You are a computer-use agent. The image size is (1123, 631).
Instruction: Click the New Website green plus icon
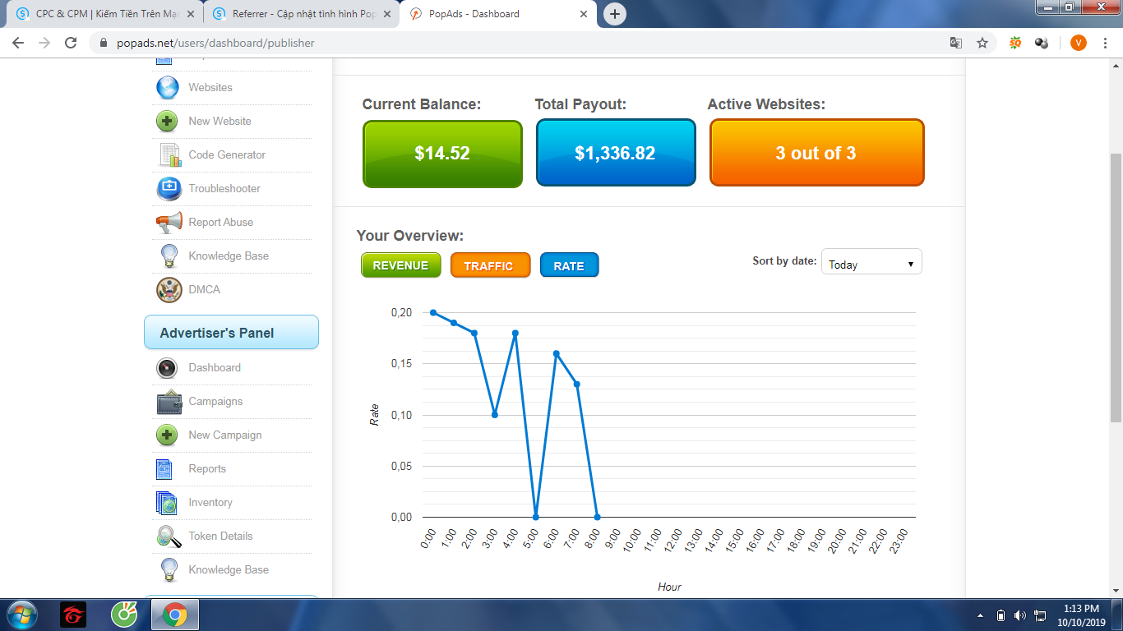[168, 122]
